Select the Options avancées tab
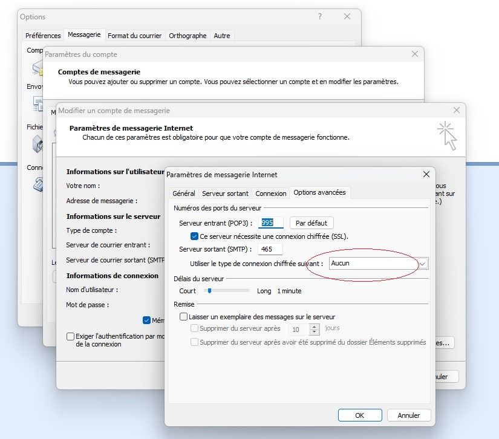499x439 pixels. 319,192
